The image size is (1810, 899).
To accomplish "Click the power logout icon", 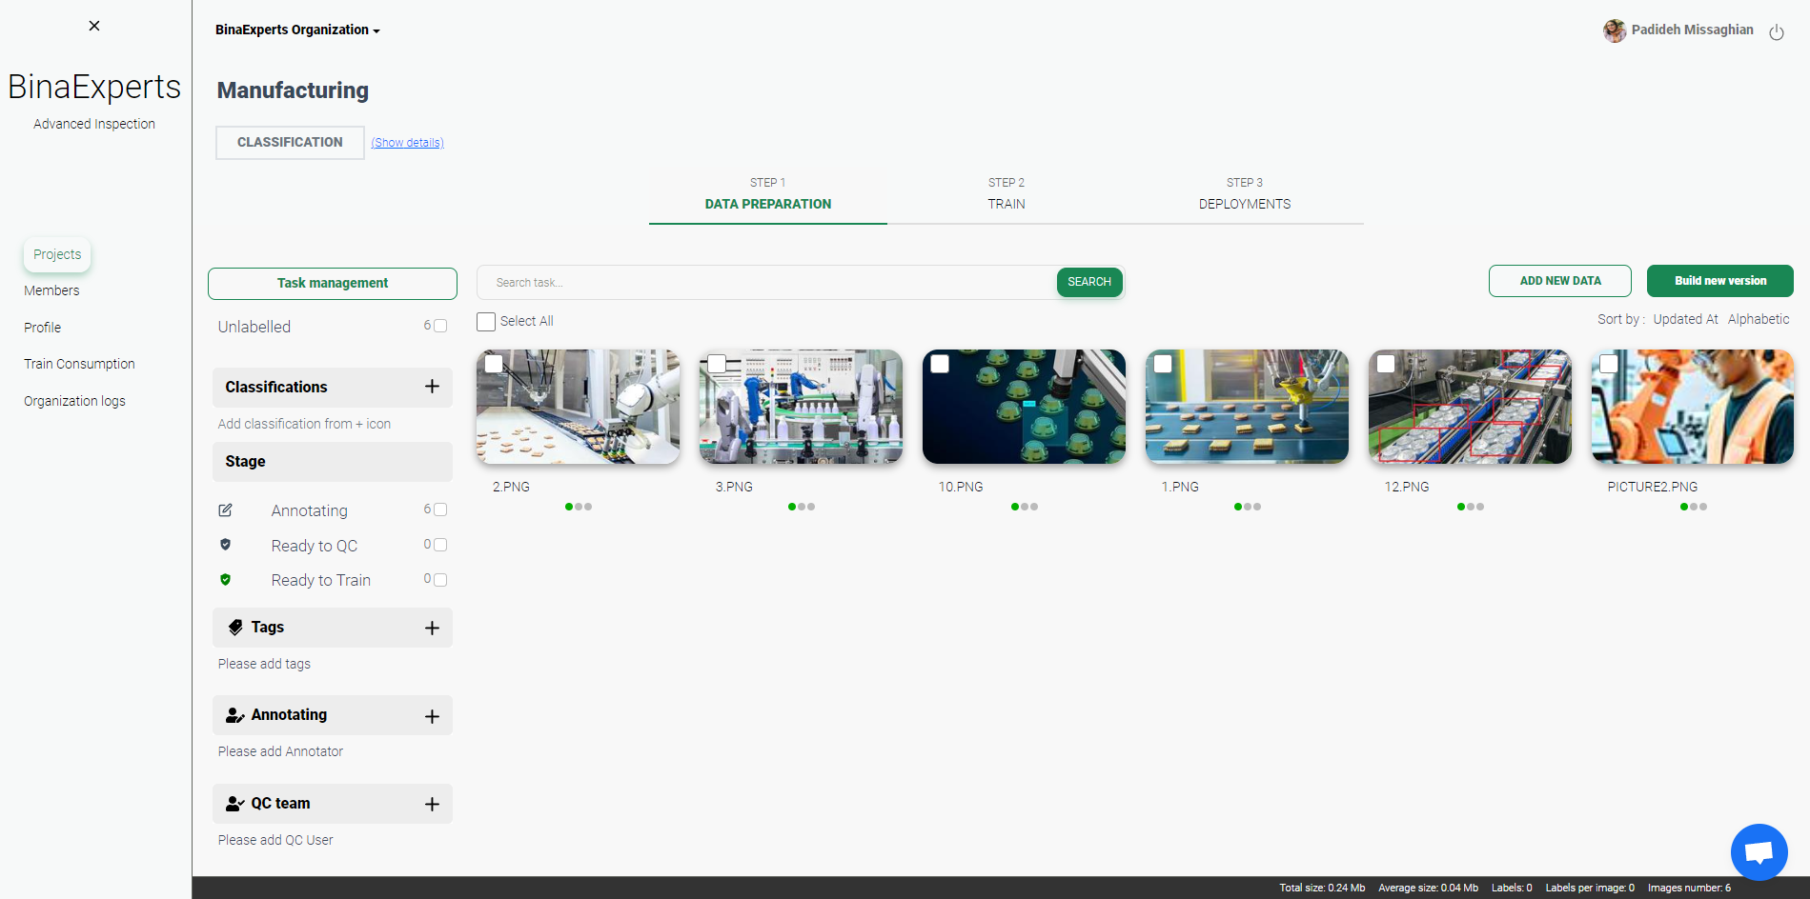I will click(x=1777, y=32).
